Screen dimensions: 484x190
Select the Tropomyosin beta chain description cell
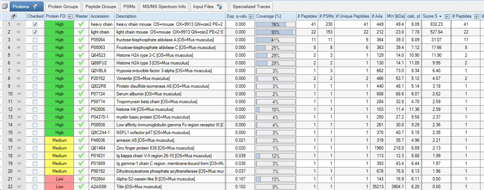click(170, 102)
